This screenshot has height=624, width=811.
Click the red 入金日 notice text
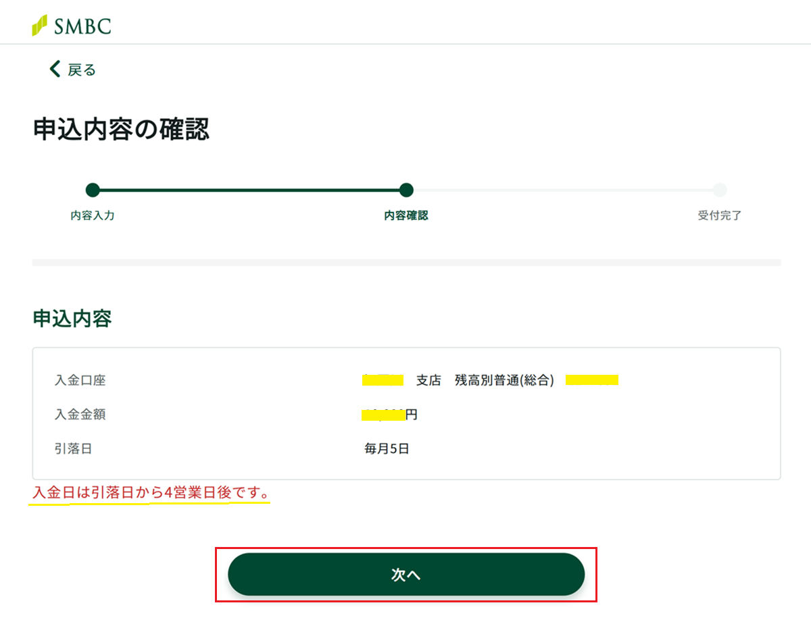coord(151,494)
